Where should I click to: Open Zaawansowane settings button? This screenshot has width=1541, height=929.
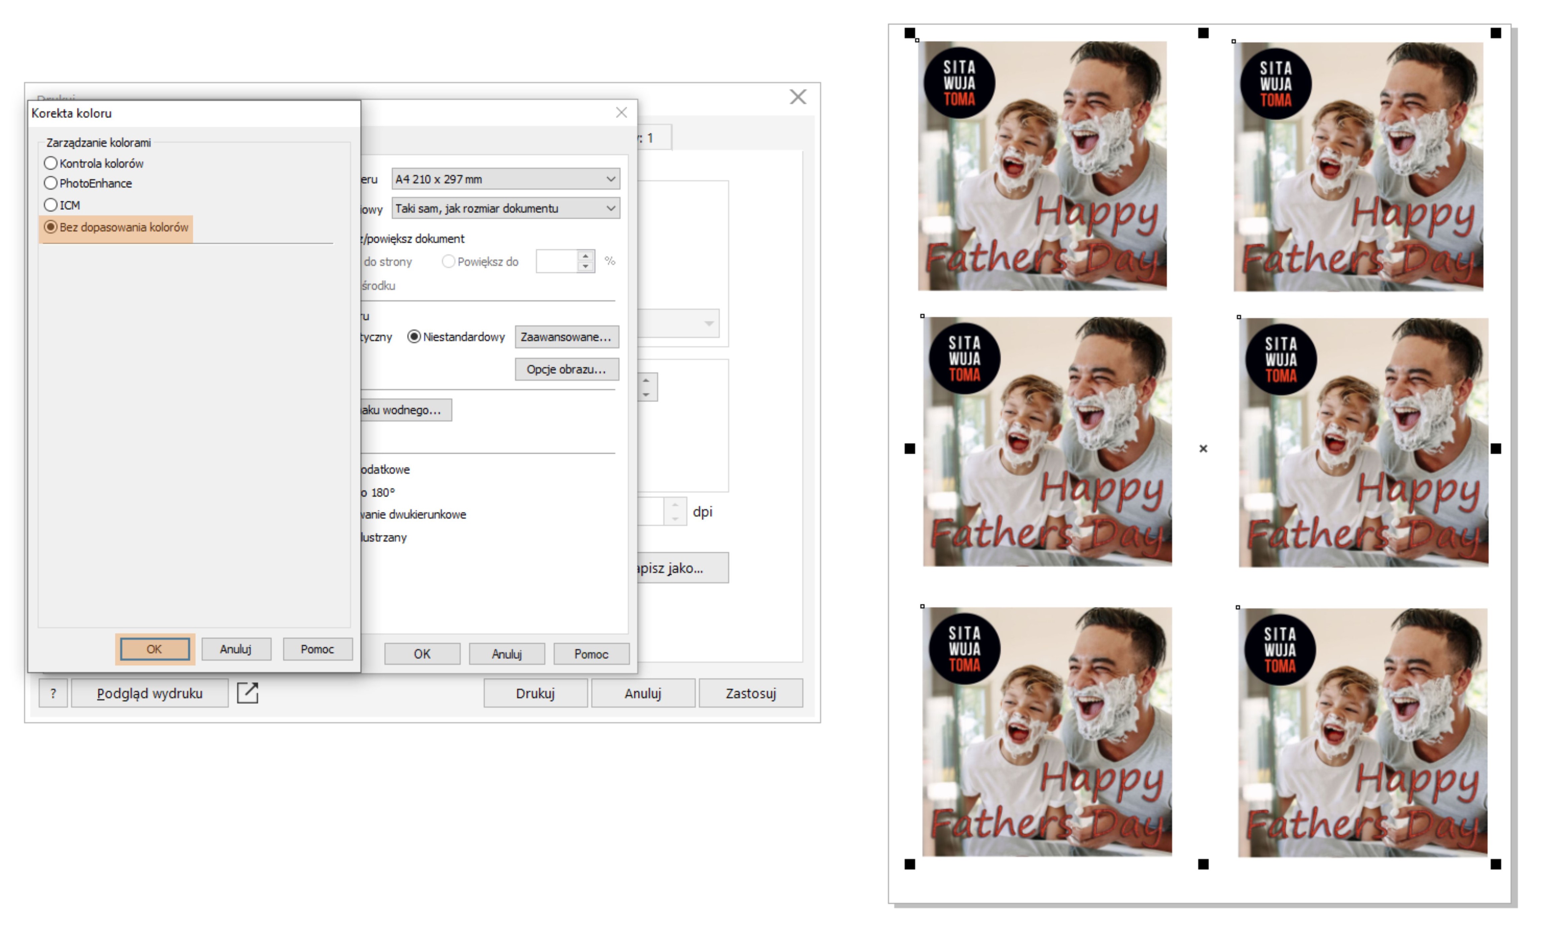(566, 337)
